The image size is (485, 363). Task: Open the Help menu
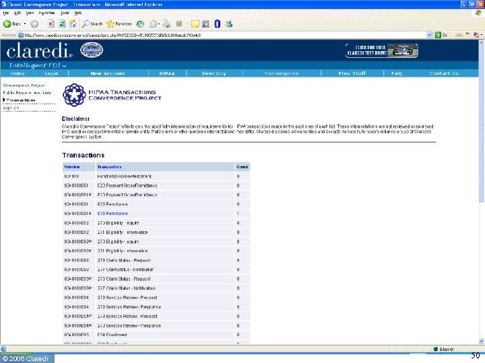point(78,13)
